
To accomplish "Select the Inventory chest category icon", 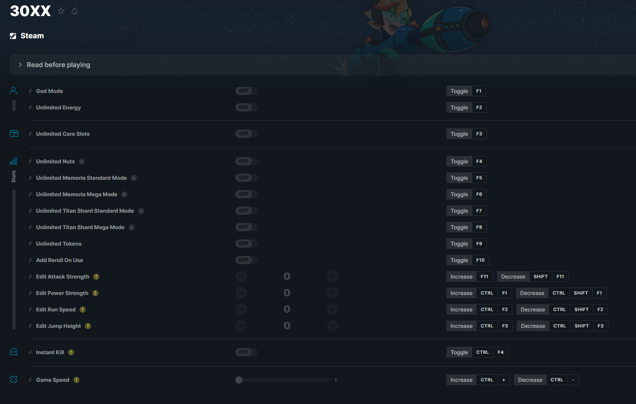I will point(14,133).
